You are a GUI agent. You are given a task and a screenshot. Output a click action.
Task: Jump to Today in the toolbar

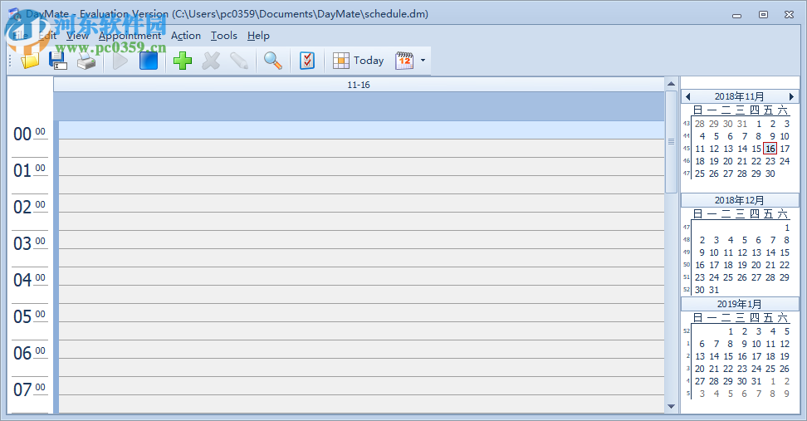coord(359,61)
